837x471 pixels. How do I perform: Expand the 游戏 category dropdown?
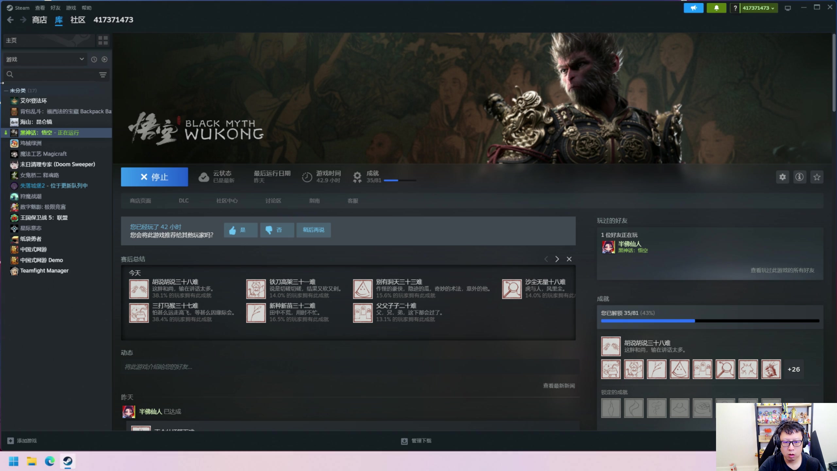click(x=45, y=59)
